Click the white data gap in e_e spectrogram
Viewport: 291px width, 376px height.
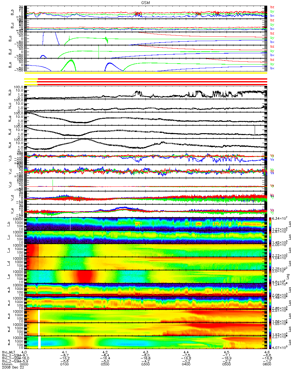click(x=39, y=342)
